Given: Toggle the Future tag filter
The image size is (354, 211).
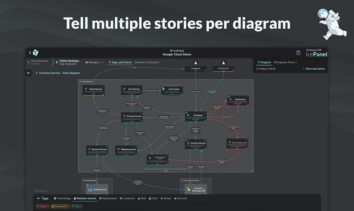Looking at the screenshot, I should click(43, 206).
